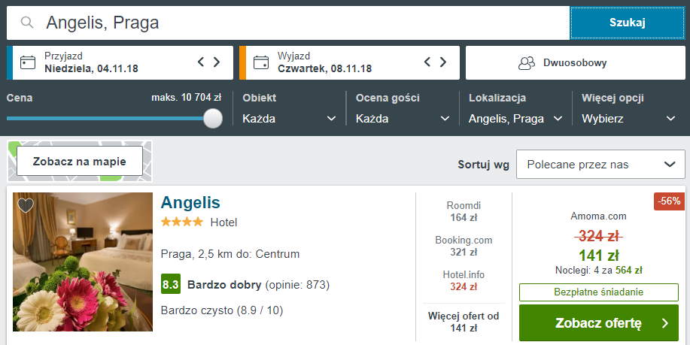Image resolution: width=690 pixels, height=345 pixels.
Task: Go to previous check-in day
Action: 201,62
